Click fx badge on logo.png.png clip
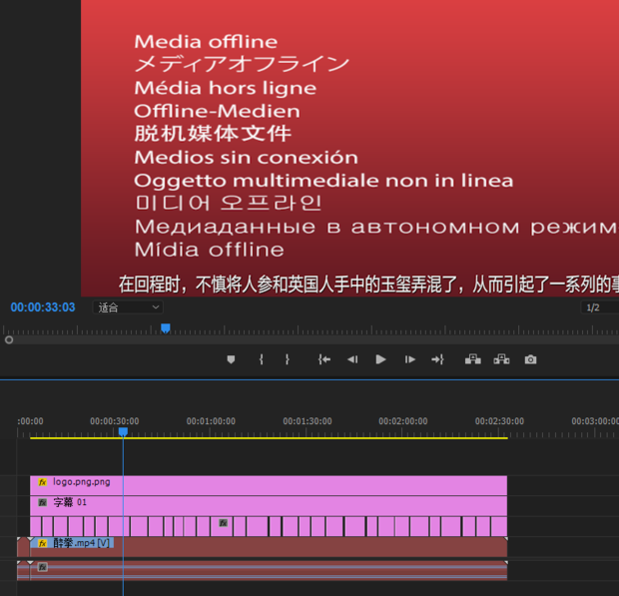The image size is (619, 596). pos(43,482)
